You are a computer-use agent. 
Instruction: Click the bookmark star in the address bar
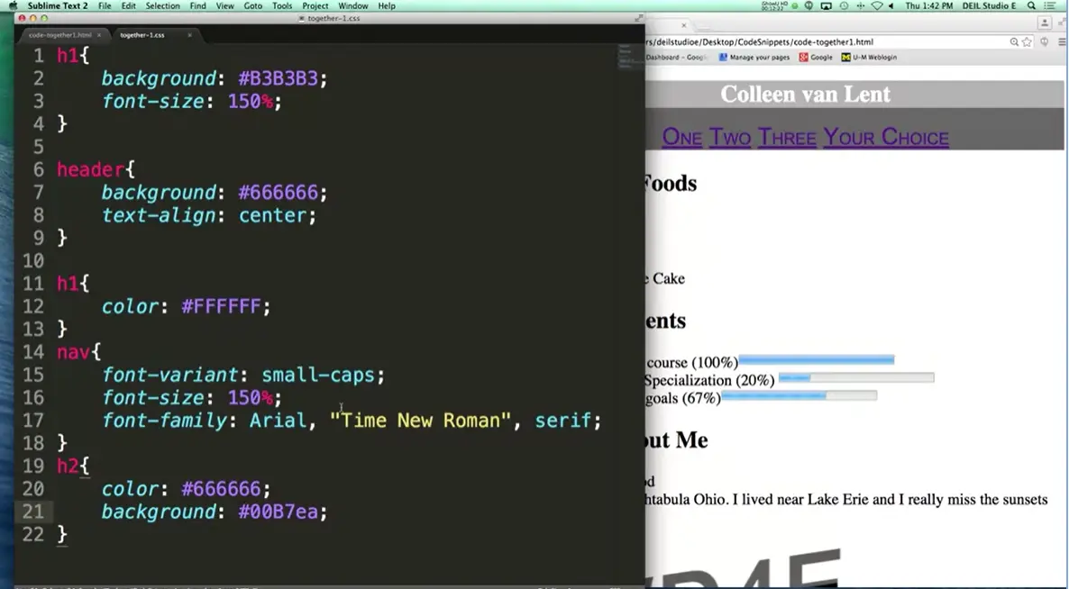pos(1028,41)
